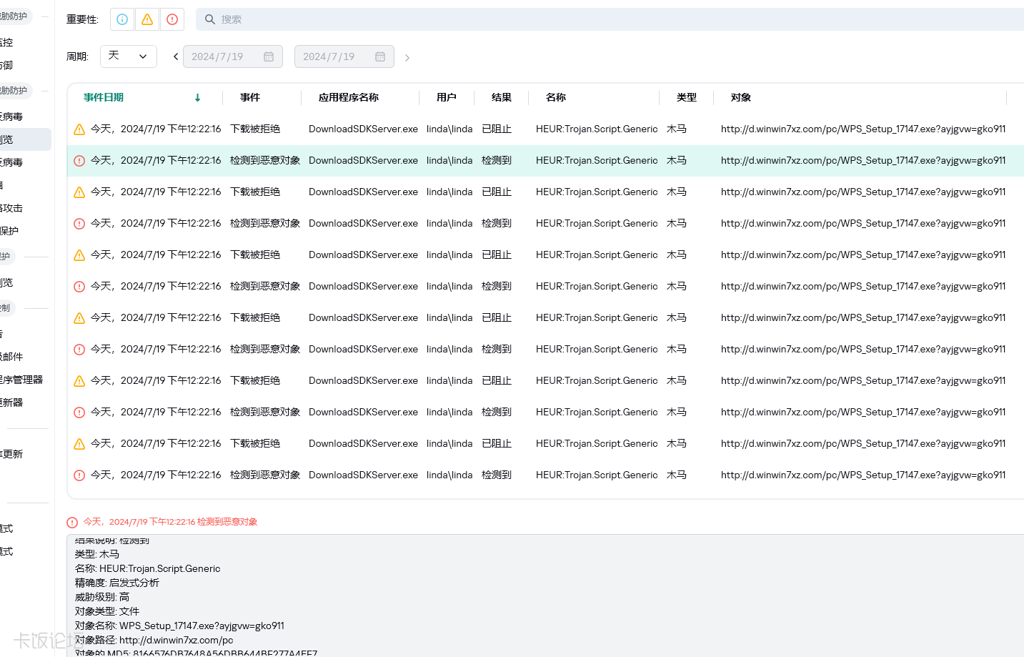This screenshot has width=1024, height=657.
Task: Click critical icon of tenth table row
Action: [x=79, y=413]
